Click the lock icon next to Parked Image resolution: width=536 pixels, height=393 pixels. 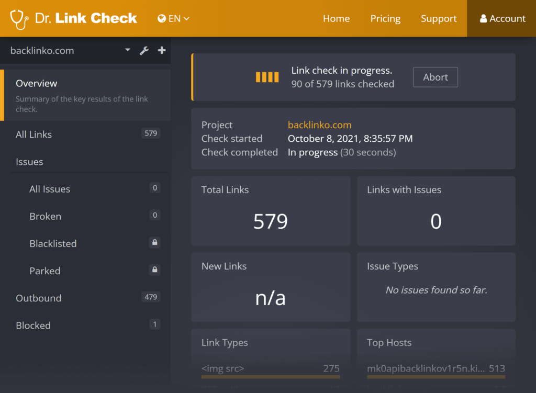(154, 270)
